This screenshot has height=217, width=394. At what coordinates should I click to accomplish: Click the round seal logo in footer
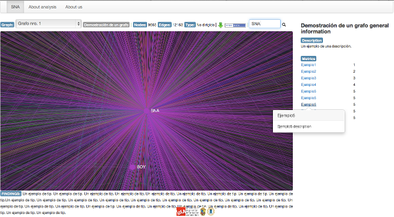[x=211, y=212]
